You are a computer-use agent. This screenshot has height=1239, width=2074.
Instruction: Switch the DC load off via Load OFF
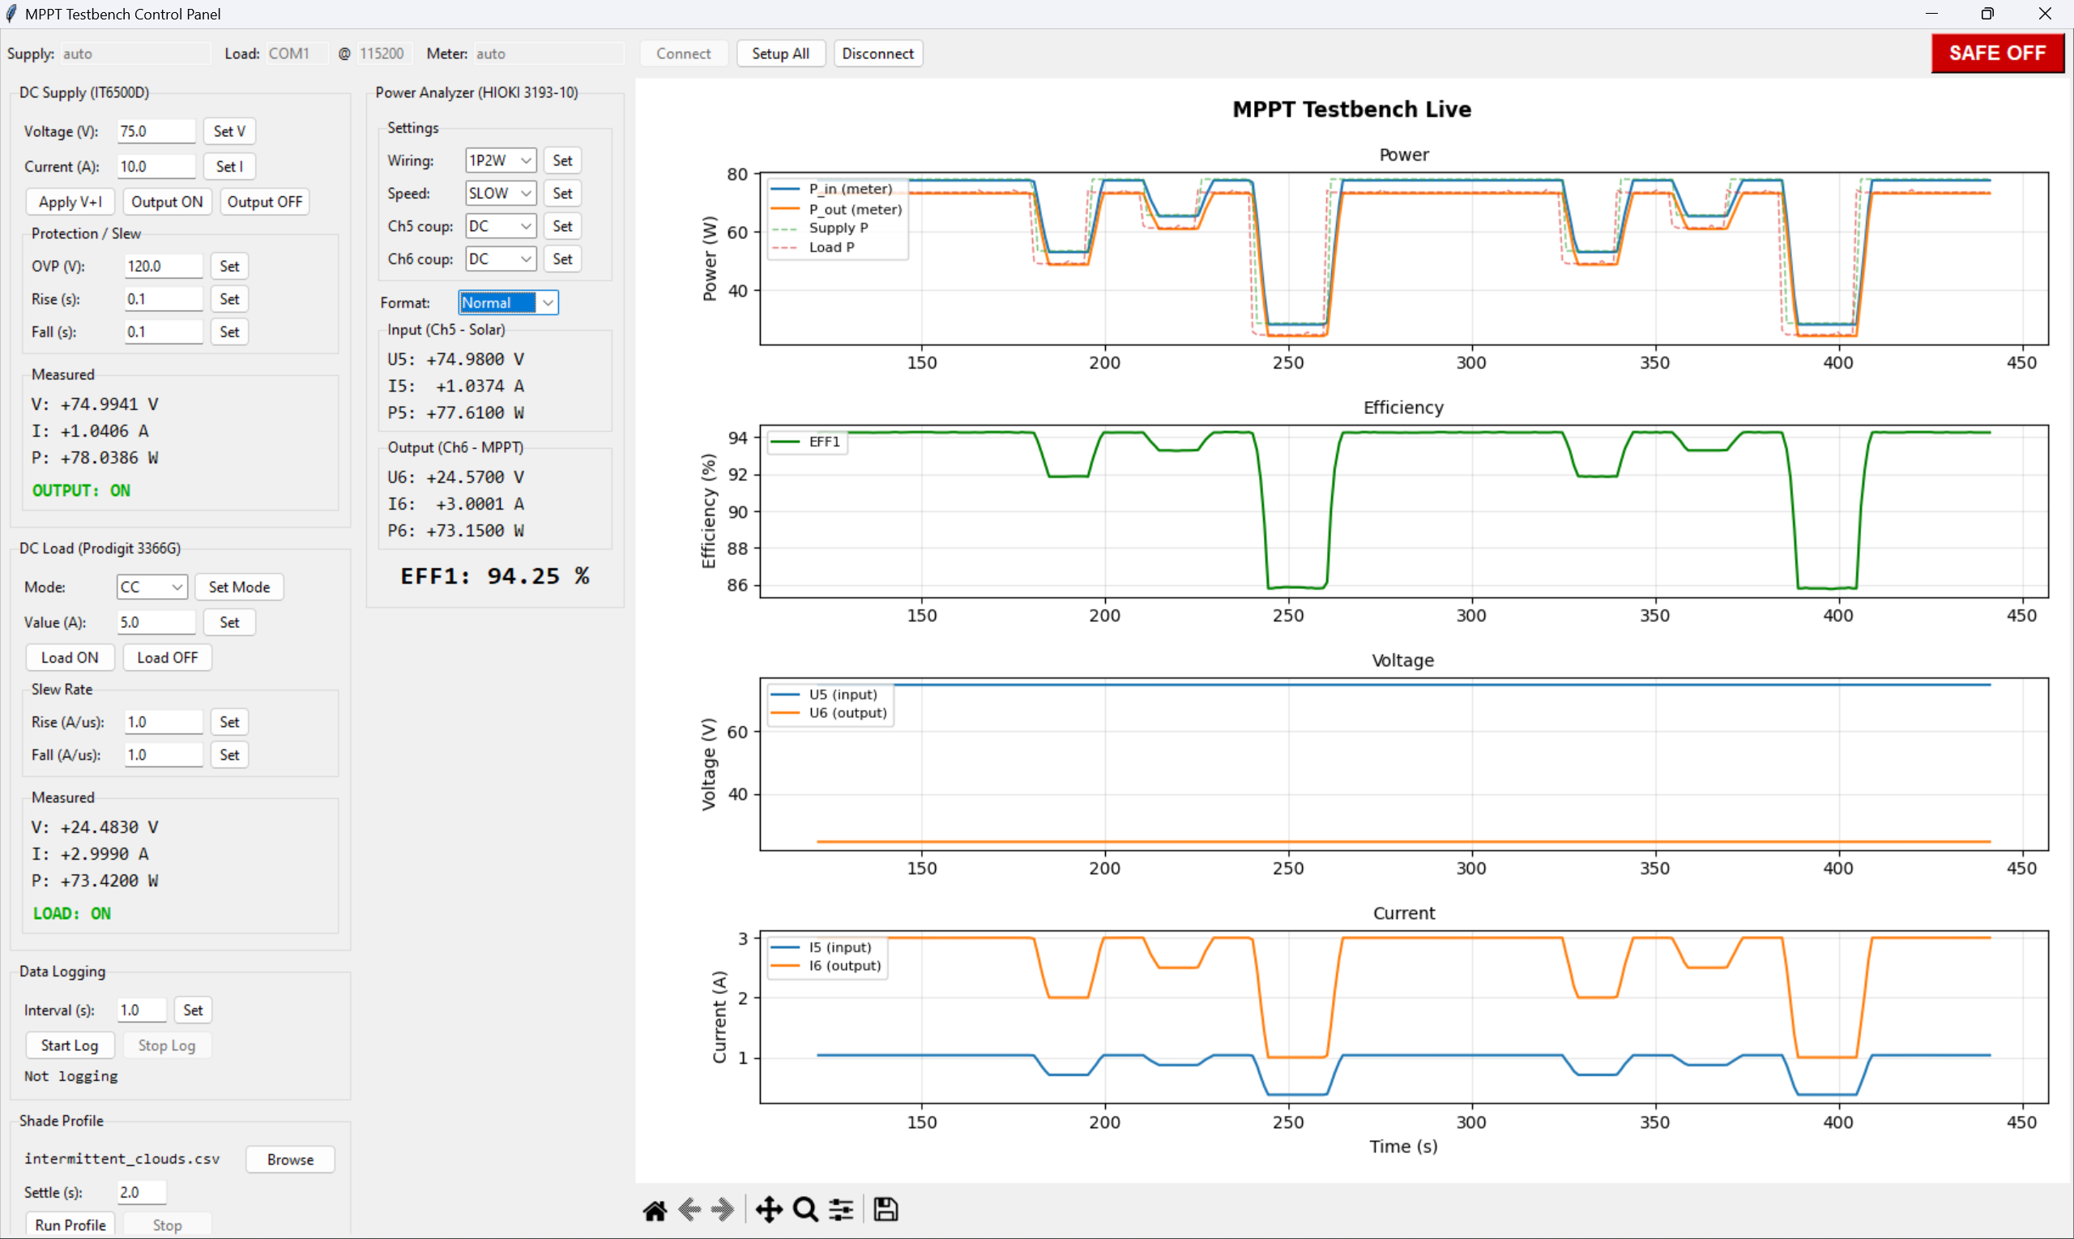pos(167,657)
